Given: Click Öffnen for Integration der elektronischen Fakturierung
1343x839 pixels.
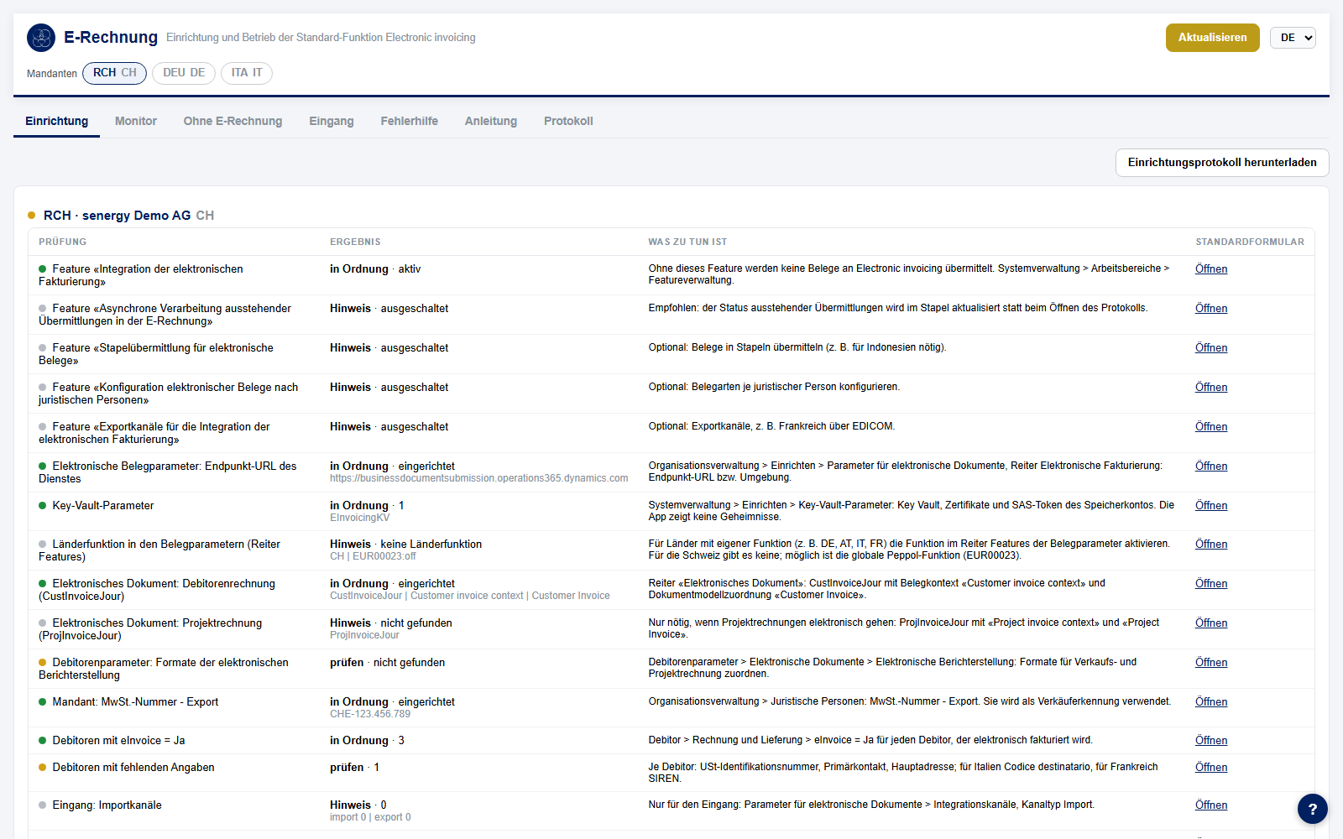Looking at the screenshot, I should coord(1211,269).
